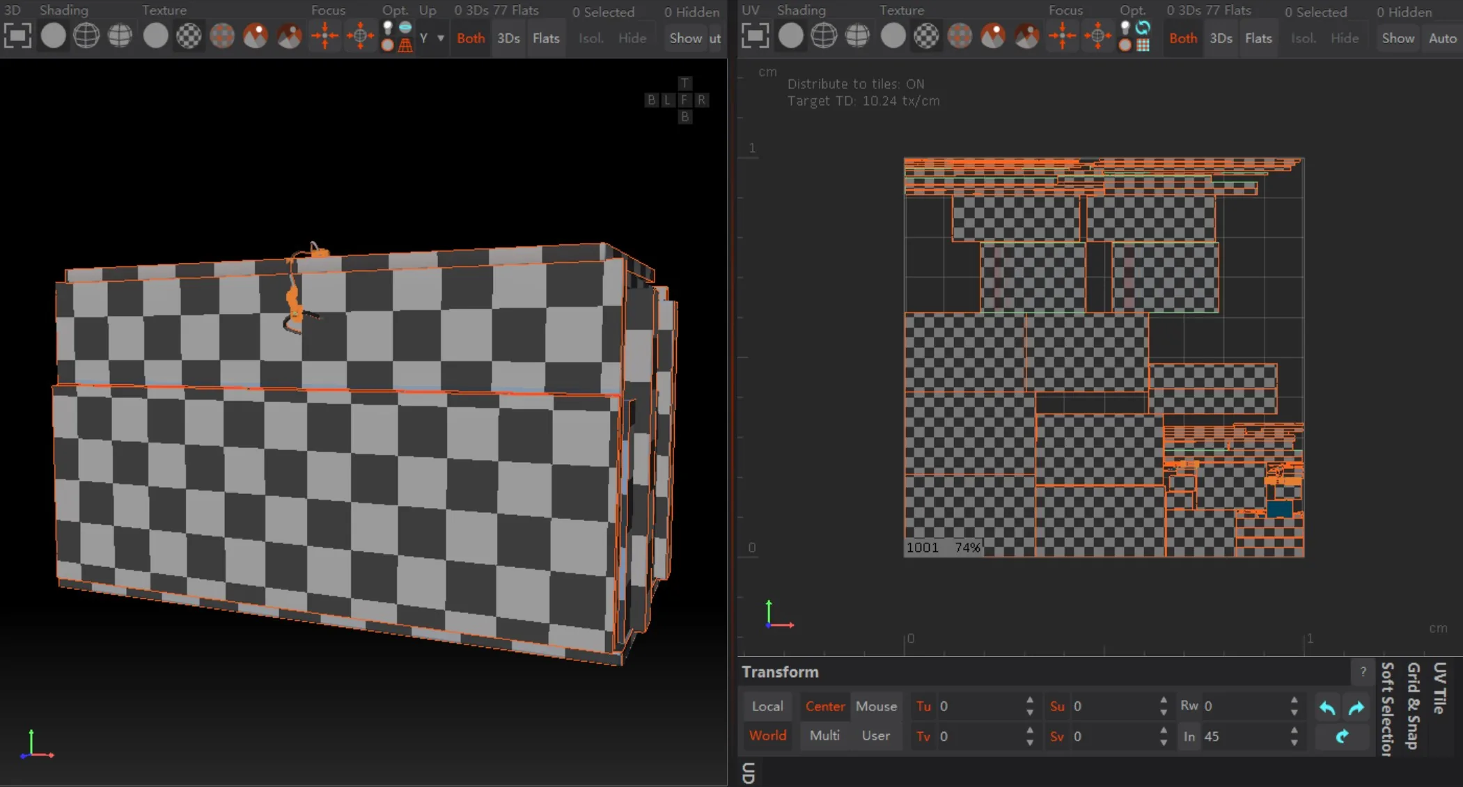The width and height of the screenshot is (1463, 787).
Task: Click rotate clockwise cyan arrow
Action: tap(1356, 708)
